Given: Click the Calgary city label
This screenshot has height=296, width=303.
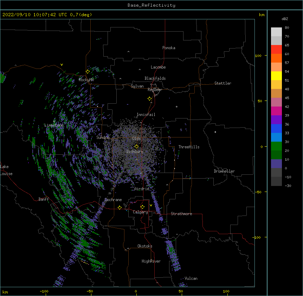Looking at the screenshot, I should pyautogui.click(x=140, y=212).
